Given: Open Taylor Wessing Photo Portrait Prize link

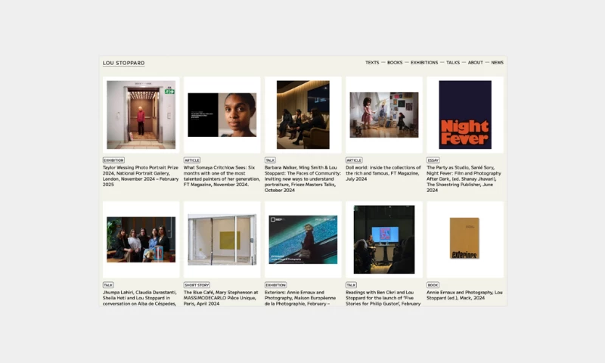Looking at the screenshot, I should (x=141, y=175).
